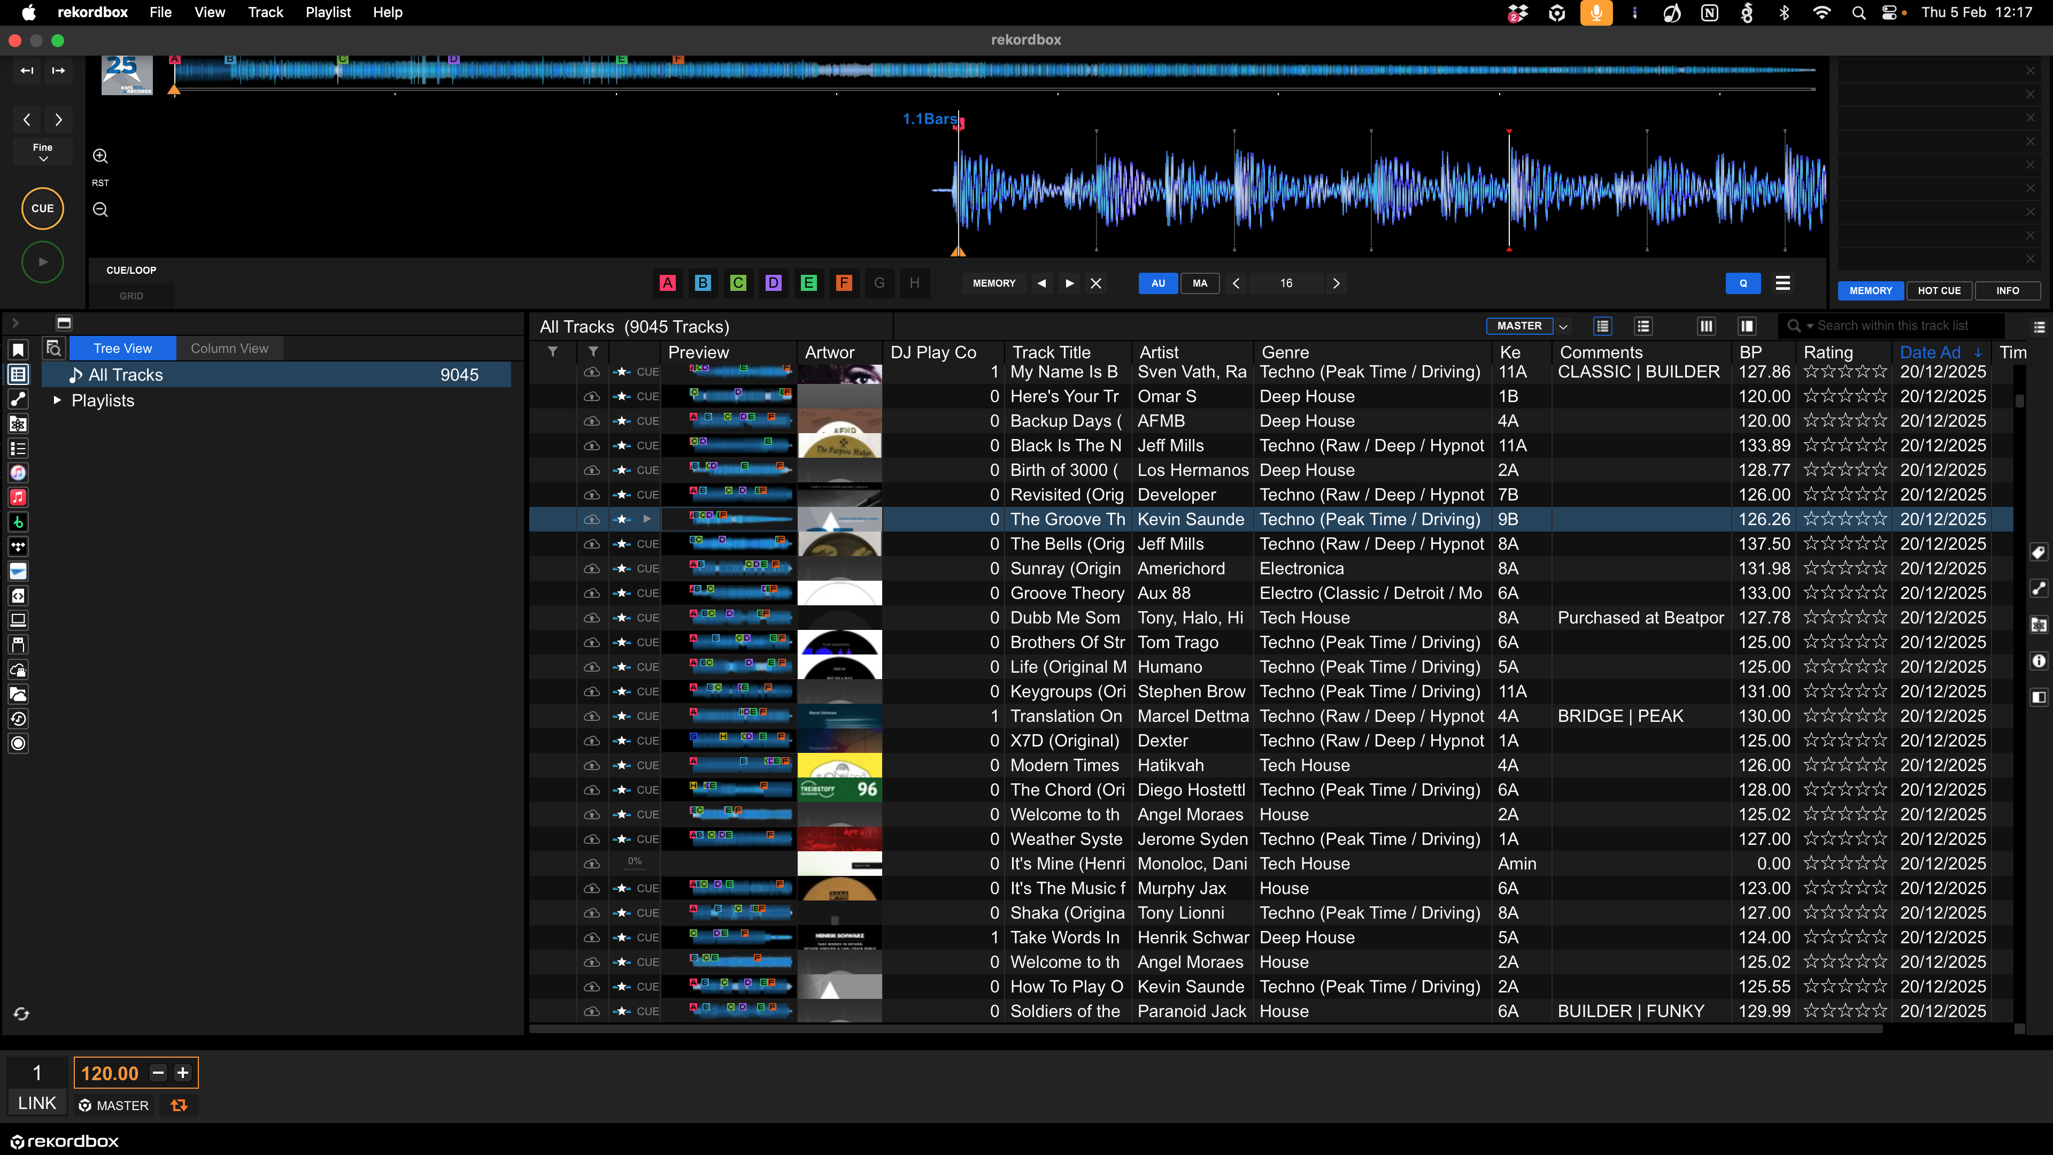Jump to next track arrow icon
Screen dimensions: 2053x1155
tap(58, 71)
